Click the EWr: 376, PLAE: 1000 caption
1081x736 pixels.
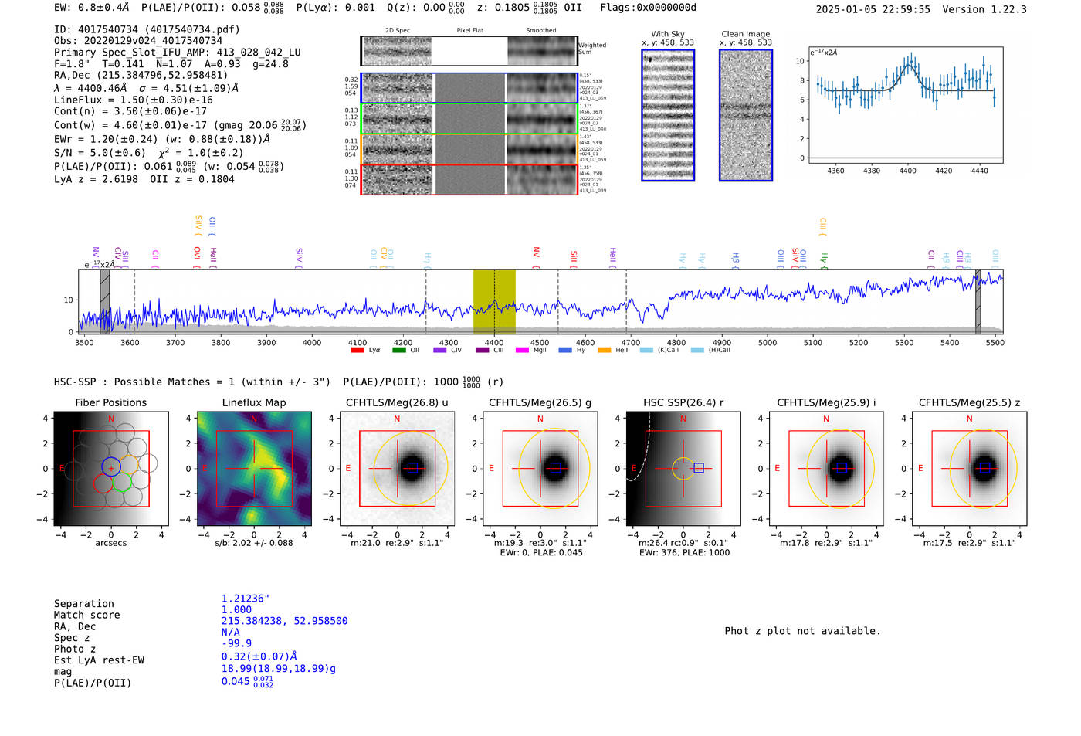click(x=684, y=552)
